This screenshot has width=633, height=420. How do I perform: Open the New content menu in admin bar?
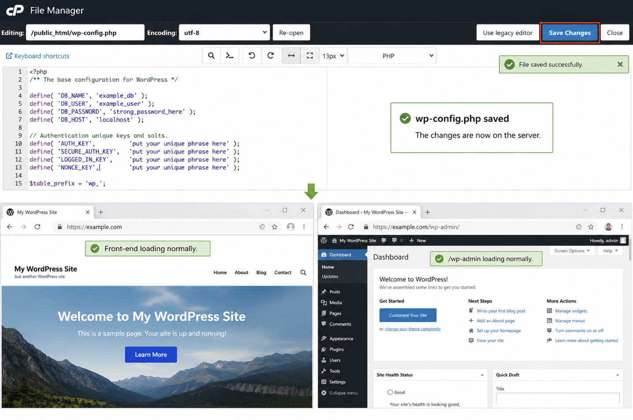pos(417,241)
